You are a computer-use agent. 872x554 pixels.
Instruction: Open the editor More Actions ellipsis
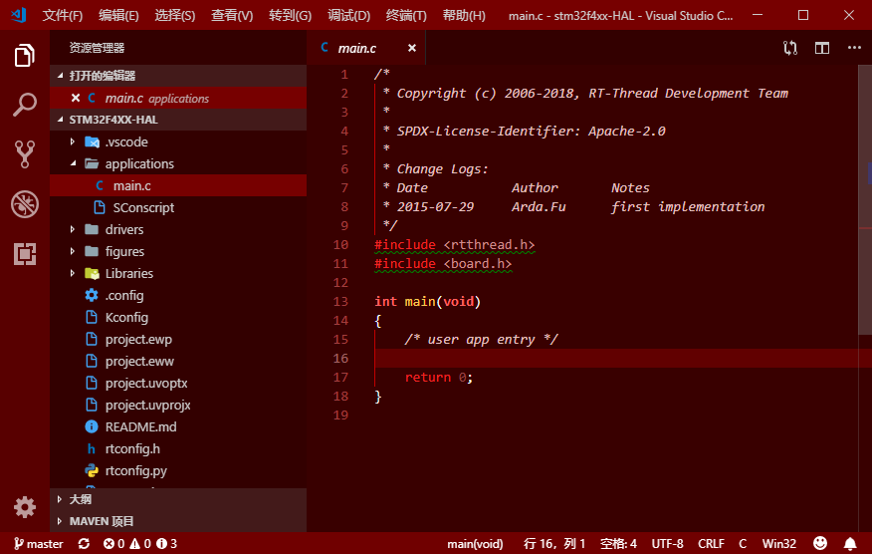pyautogui.click(x=854, y=48)
